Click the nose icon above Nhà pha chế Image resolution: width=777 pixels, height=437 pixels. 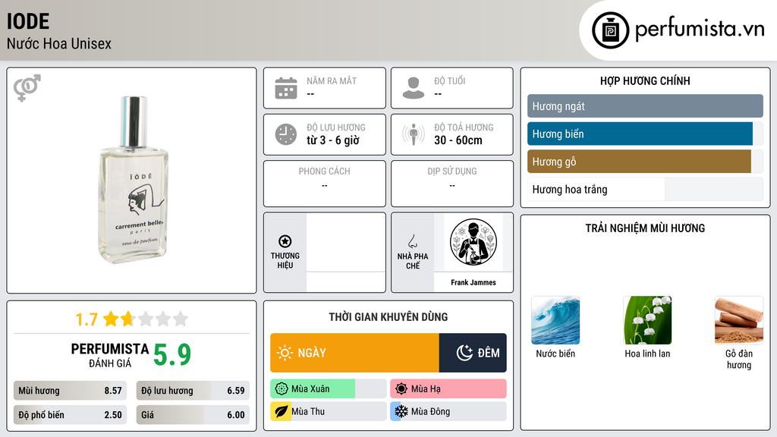click(412, 241)
